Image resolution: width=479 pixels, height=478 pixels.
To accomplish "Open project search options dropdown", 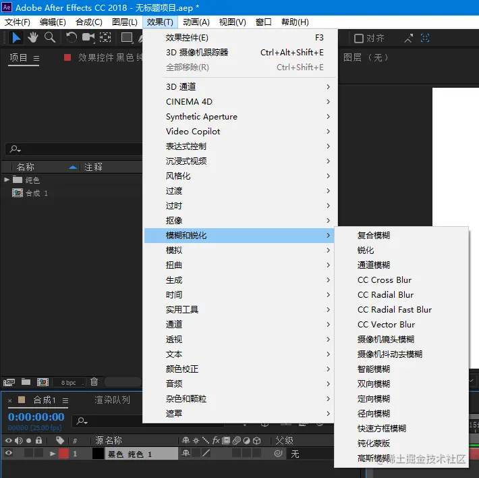I will coord(16,149).
